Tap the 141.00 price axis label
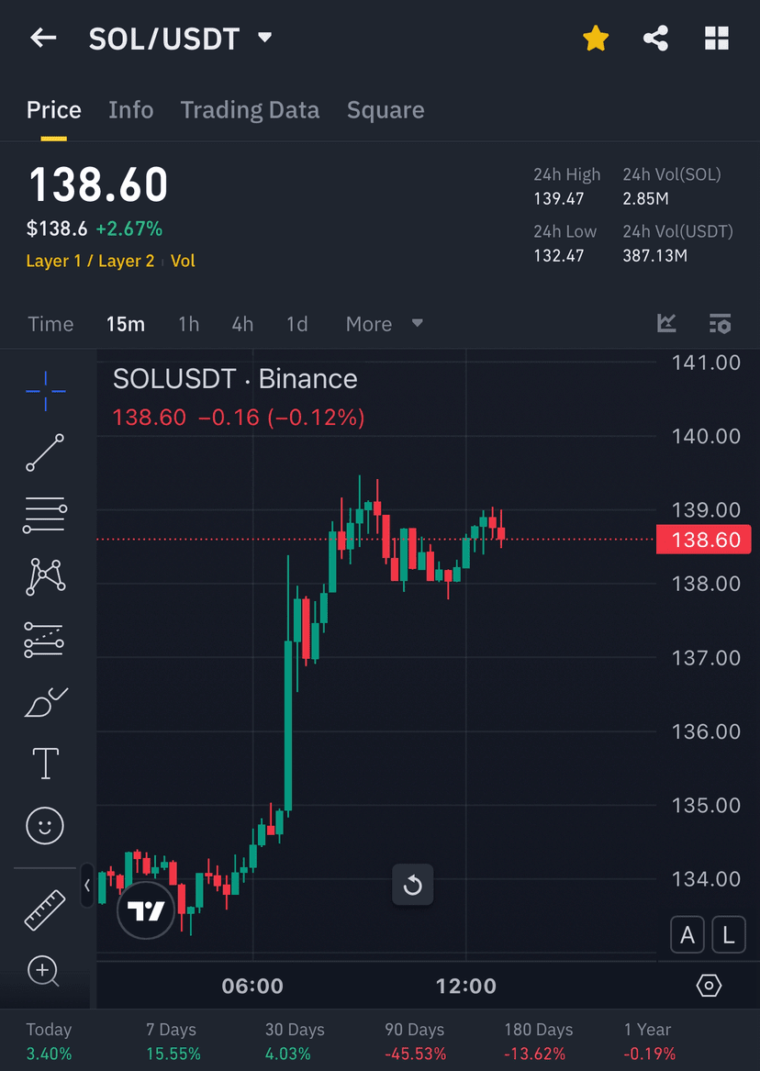The image size is (760, 1071). click(x=706, y=363)
